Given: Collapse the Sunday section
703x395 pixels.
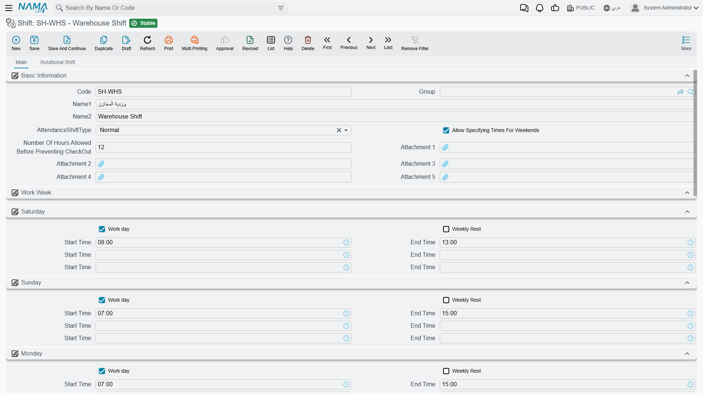Looking at the screenshot, I should coord(687,283).
